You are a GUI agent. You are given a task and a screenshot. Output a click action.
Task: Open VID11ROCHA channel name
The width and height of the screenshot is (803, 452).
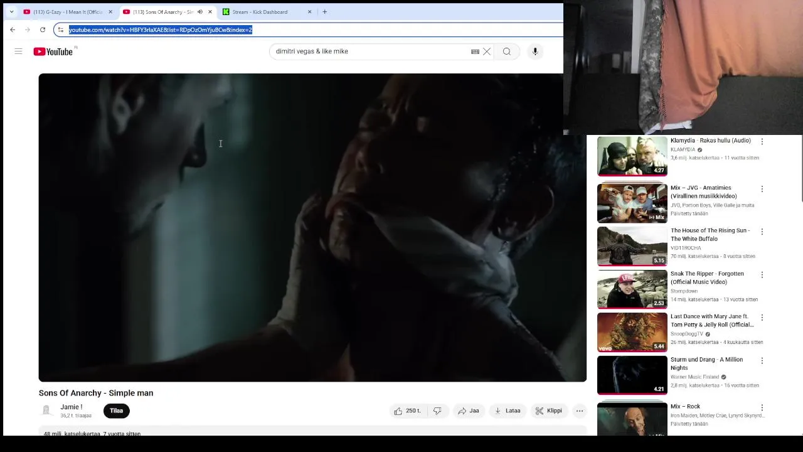coord(686,248)
